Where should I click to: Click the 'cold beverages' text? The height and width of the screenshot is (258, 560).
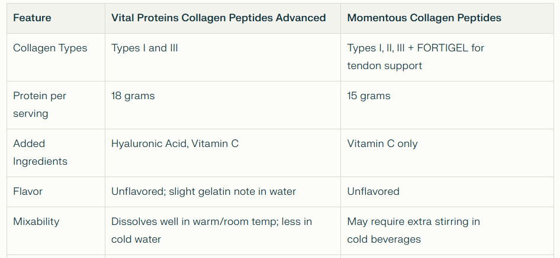(x=384, y=239)
